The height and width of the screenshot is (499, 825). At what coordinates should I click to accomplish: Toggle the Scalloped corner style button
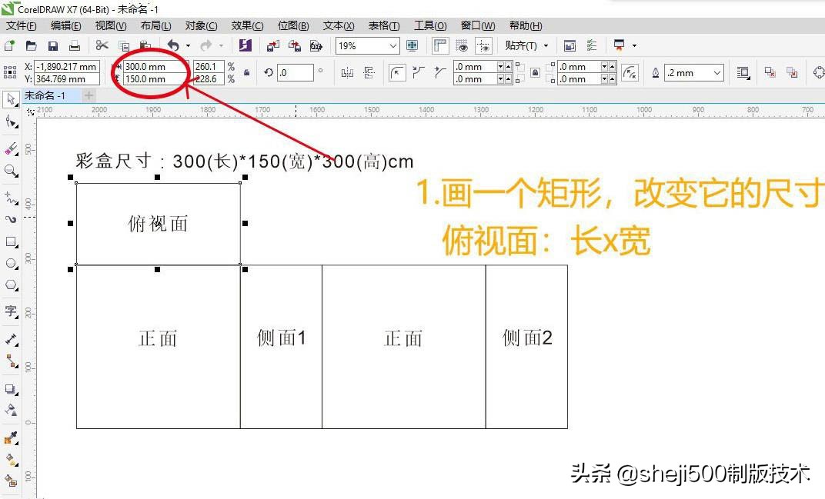419,72
